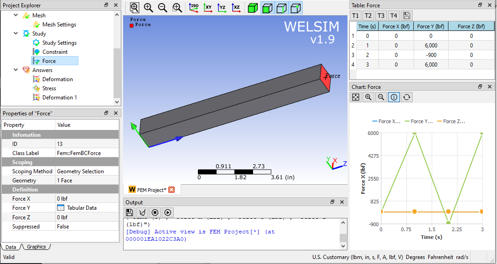This screenshot has height=264, width=497.
Task: Clear the Output window with broom icon
Action: click(142, 212)
